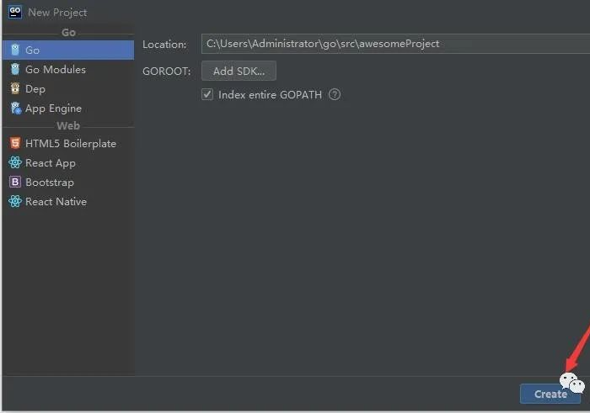Click Add SDK... button for GOROOT
The height and width of the screenshot is (413, 590).
point(239,71)
